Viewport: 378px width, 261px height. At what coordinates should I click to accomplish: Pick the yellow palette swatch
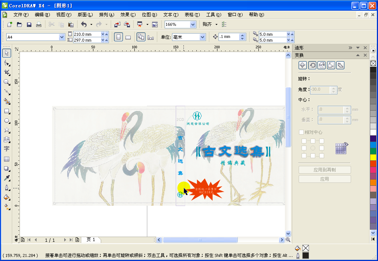tap(373, 157)
